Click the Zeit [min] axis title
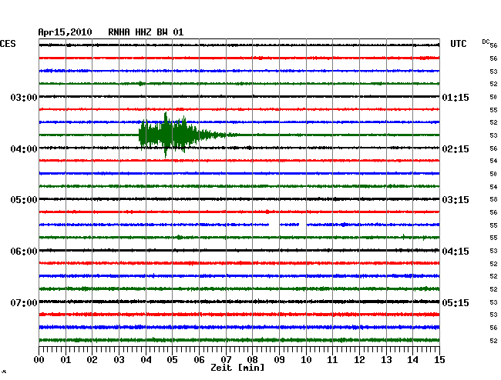The height and width of the screenshot is (380, 501). pos(237,368)
